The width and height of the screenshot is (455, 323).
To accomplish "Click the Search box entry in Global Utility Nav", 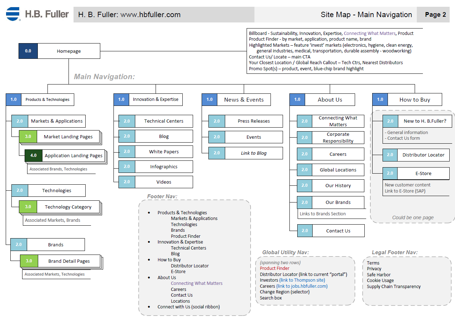I will point(271,298).
